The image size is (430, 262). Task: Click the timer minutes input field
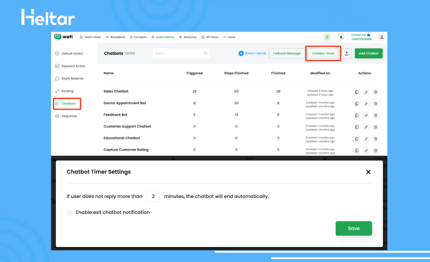[x=153, y=196]
